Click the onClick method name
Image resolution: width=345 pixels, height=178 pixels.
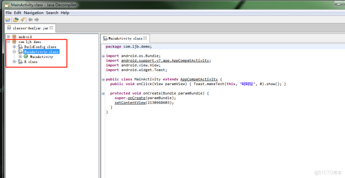(144, 84)
